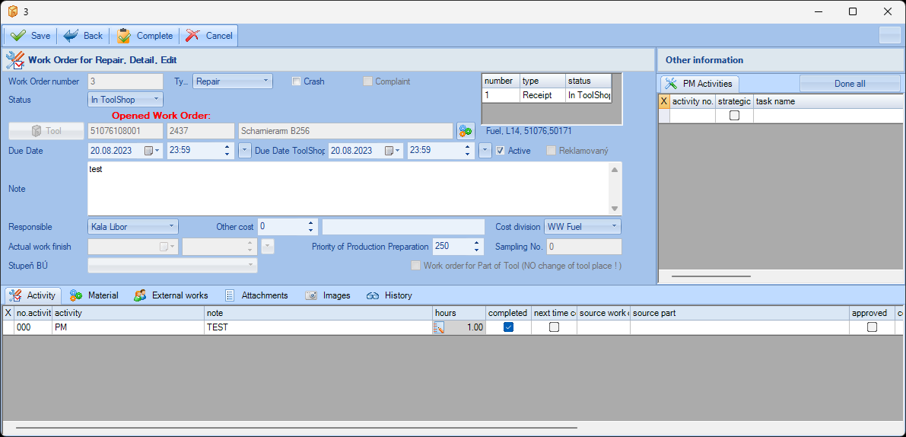Toggle completed checkbox for PM activity
This screenshot has width=906, height=437.
point(508,327)
